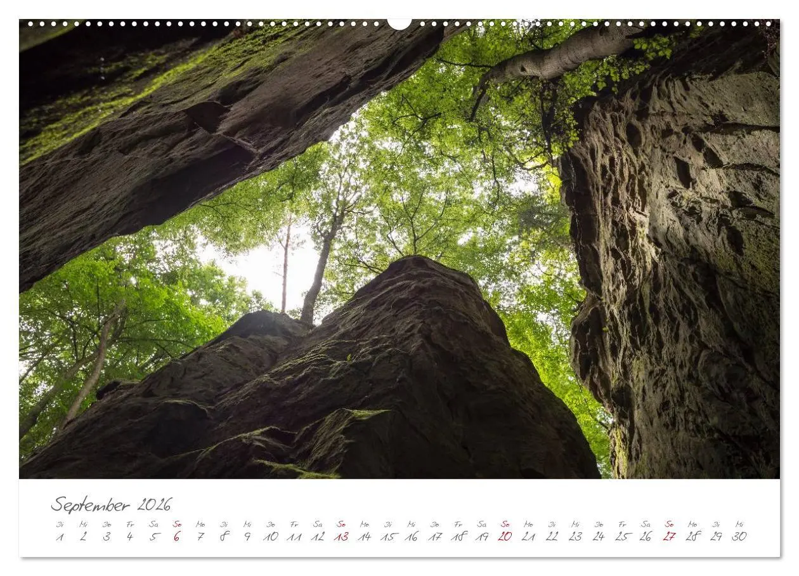Image resolution: width=799 pixels, height=576 pixels.
Task: Click the forest photo of the rock canyon
Action: [x=399, y=254]
